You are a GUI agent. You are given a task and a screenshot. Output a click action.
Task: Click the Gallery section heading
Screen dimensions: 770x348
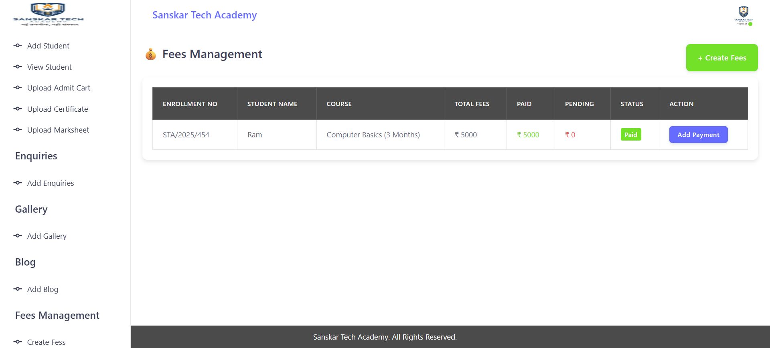point(31,209)
